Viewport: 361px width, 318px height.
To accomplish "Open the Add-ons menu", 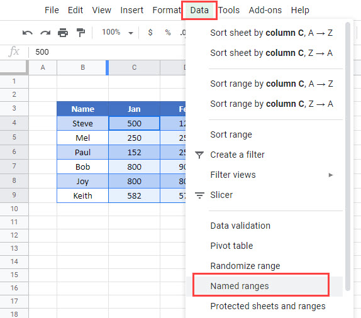I will tap(265, 10).
